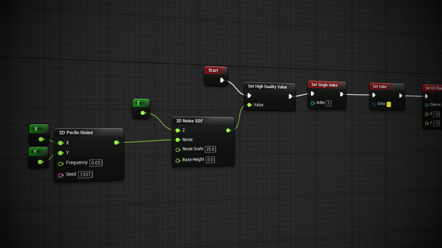
Task: Select the Y input node header
Action: tap(35, 152)
